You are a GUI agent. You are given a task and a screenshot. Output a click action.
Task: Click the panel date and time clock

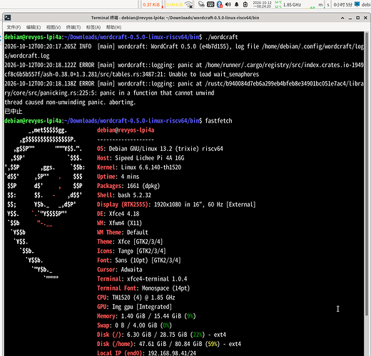(x=262, y=4)
